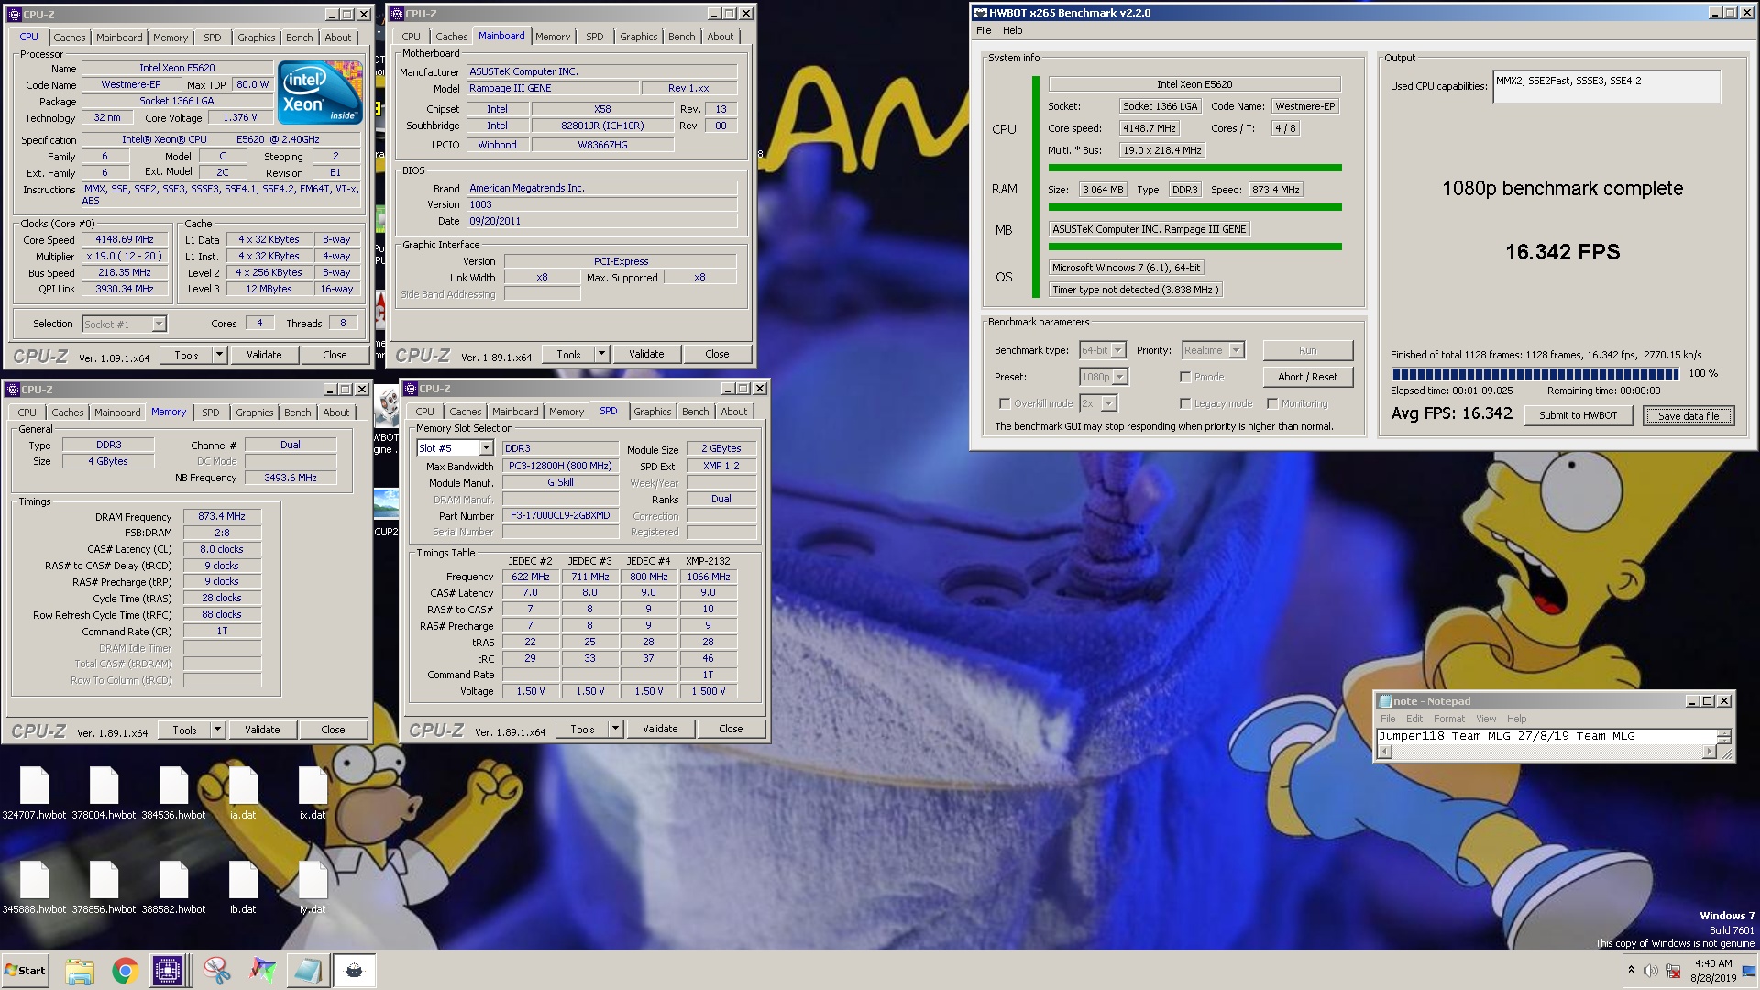
Task: Click Close in the SPD CPU-Z window
Action: (731, 729)
